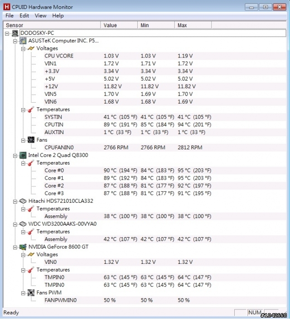
Task: Click the Hitachi Temperatures thermometer icon
Action: (x=31, y=209)
